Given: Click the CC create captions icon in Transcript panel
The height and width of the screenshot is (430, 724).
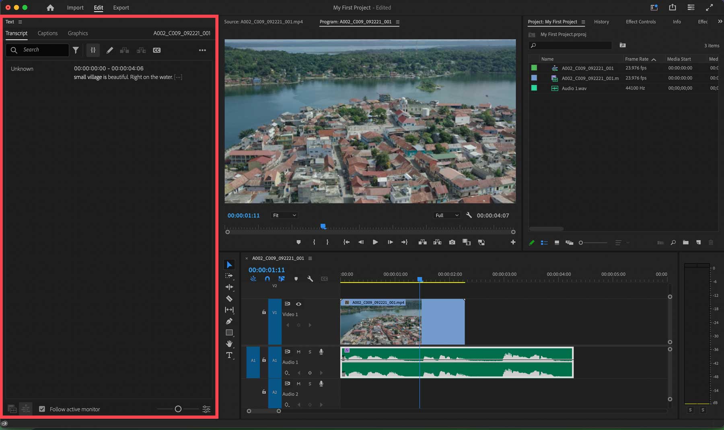Looking at the screenshot, I should tap(157, 50).
